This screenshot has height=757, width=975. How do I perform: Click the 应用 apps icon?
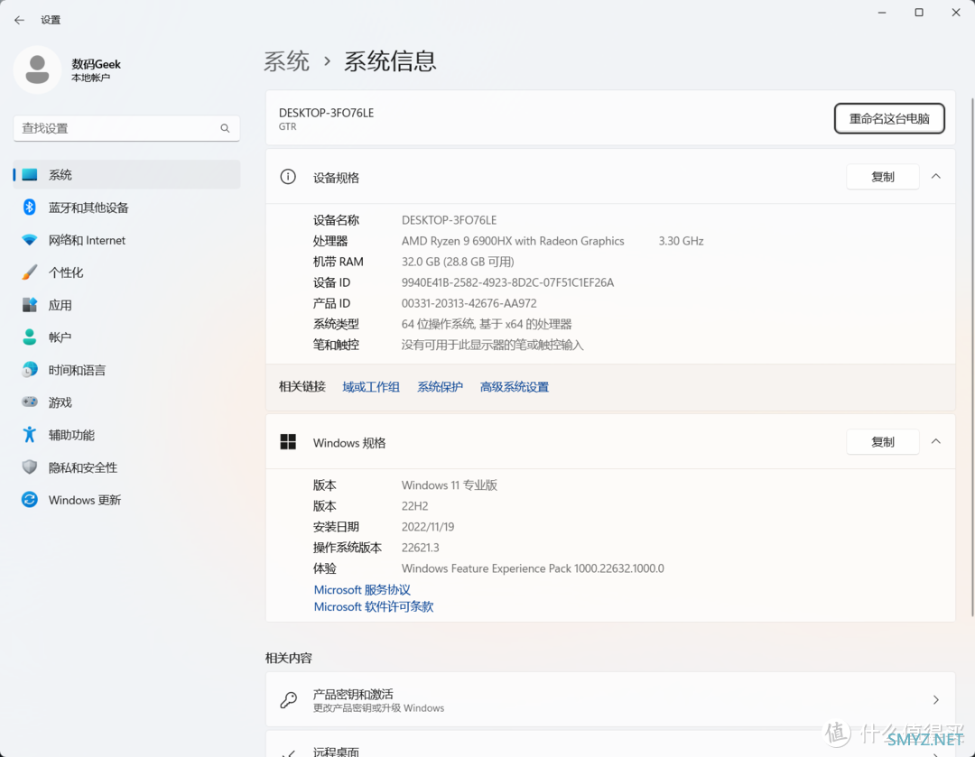(x=29, y=305)
